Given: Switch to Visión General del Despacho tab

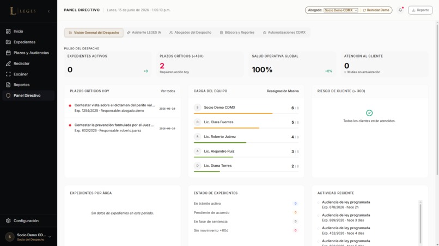Looking at the screenshot, I should [x=94, y=33].
